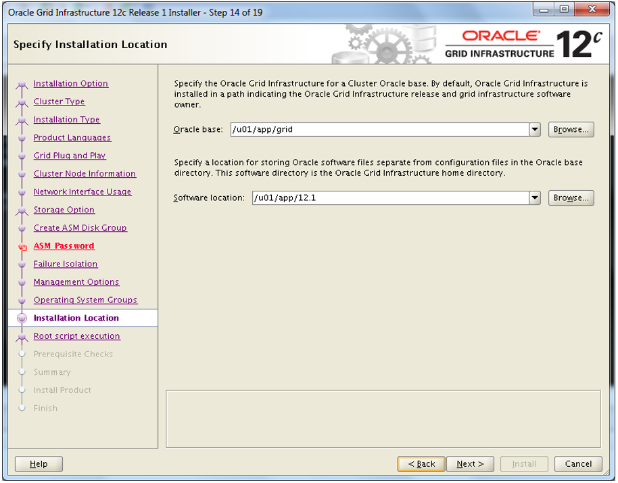This screenshot has height=483, width=618.
Task: Go to the red ASM Password step
Action: pyautogui.click(x=64, y=246)
